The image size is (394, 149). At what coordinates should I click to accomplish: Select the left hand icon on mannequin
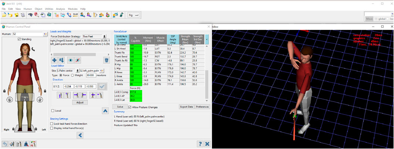(x=40, y=100)
